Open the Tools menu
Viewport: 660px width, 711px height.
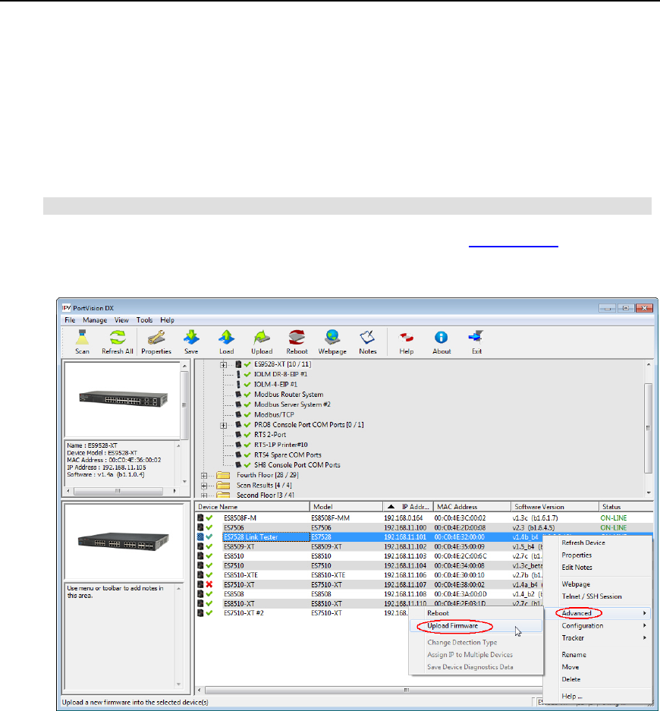point(145,320)
